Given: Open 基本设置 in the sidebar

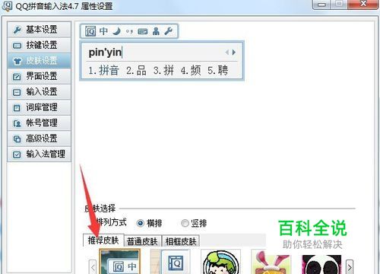Looking at the screenshot, I should point(39,30).
